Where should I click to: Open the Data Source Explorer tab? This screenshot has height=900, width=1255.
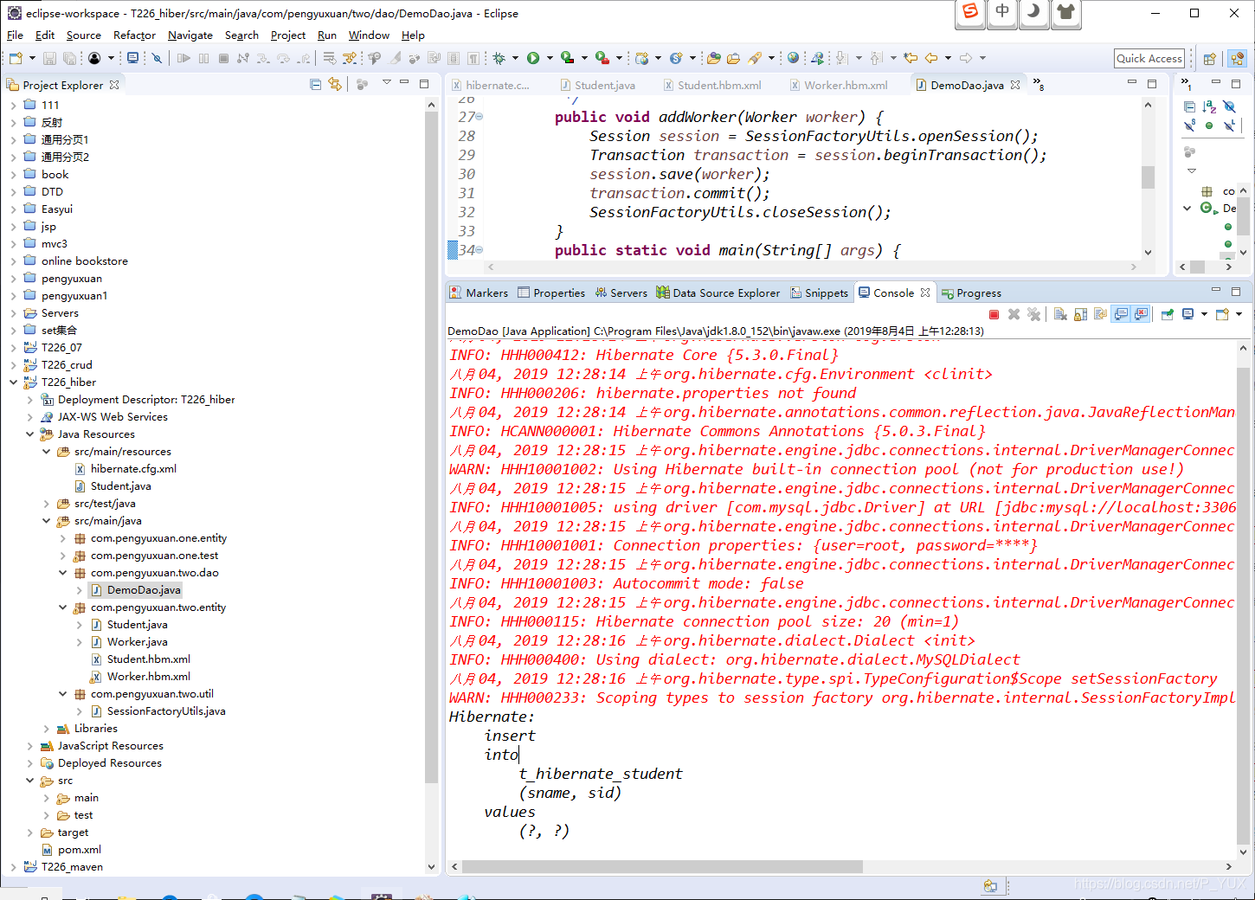(x=718, y=292)
